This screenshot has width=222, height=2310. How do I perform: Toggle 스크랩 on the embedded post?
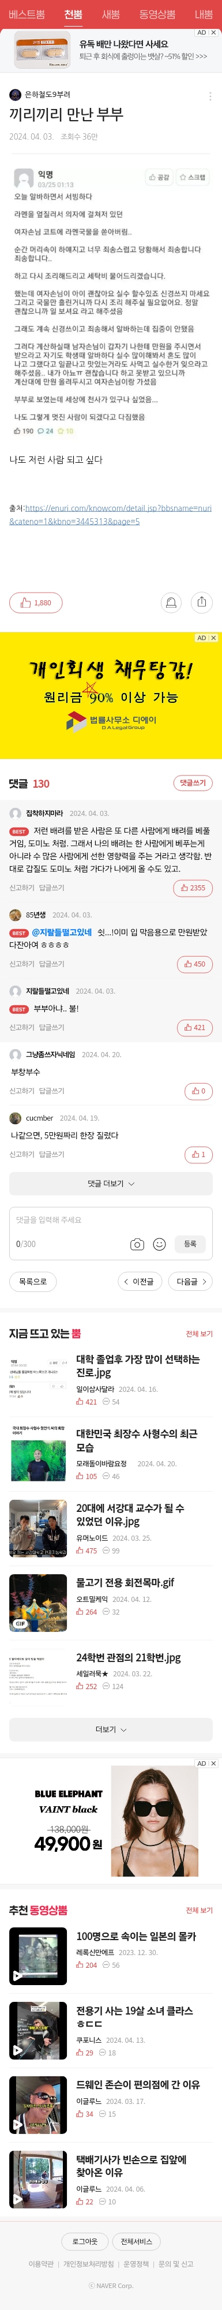(193, 178)
